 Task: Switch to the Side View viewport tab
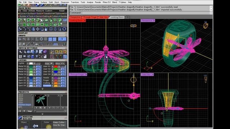pos(103,17)
